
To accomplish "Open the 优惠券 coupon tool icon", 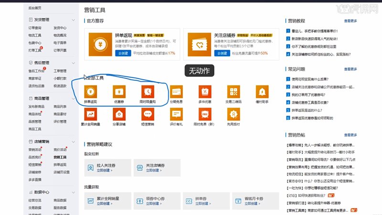I will [119, 92].
